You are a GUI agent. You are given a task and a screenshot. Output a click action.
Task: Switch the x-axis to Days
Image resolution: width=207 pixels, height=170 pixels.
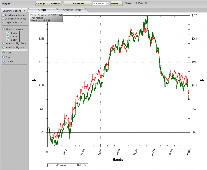tap(4, 57)
